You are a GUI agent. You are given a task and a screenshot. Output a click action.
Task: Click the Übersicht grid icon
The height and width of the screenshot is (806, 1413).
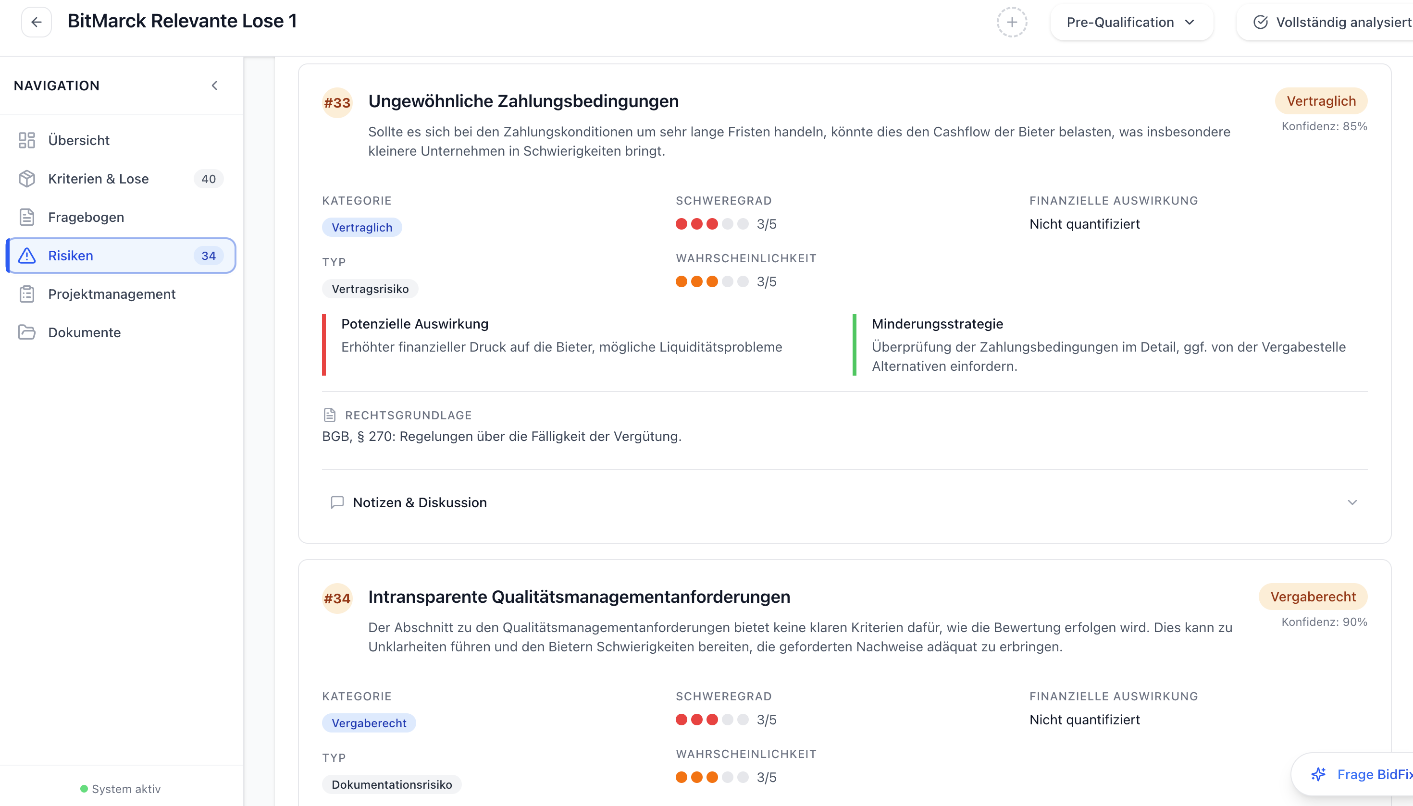[x=26, y=140]
